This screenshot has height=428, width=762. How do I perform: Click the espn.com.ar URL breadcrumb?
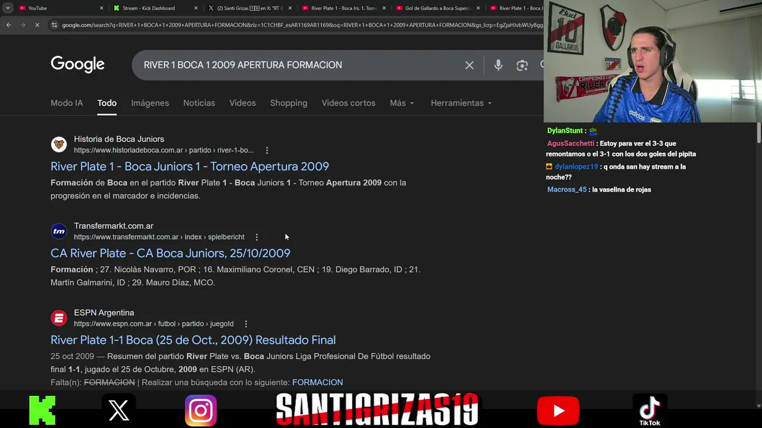[x=154, y=324]
